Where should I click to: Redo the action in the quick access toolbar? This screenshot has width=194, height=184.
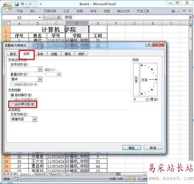pos(31,4)
